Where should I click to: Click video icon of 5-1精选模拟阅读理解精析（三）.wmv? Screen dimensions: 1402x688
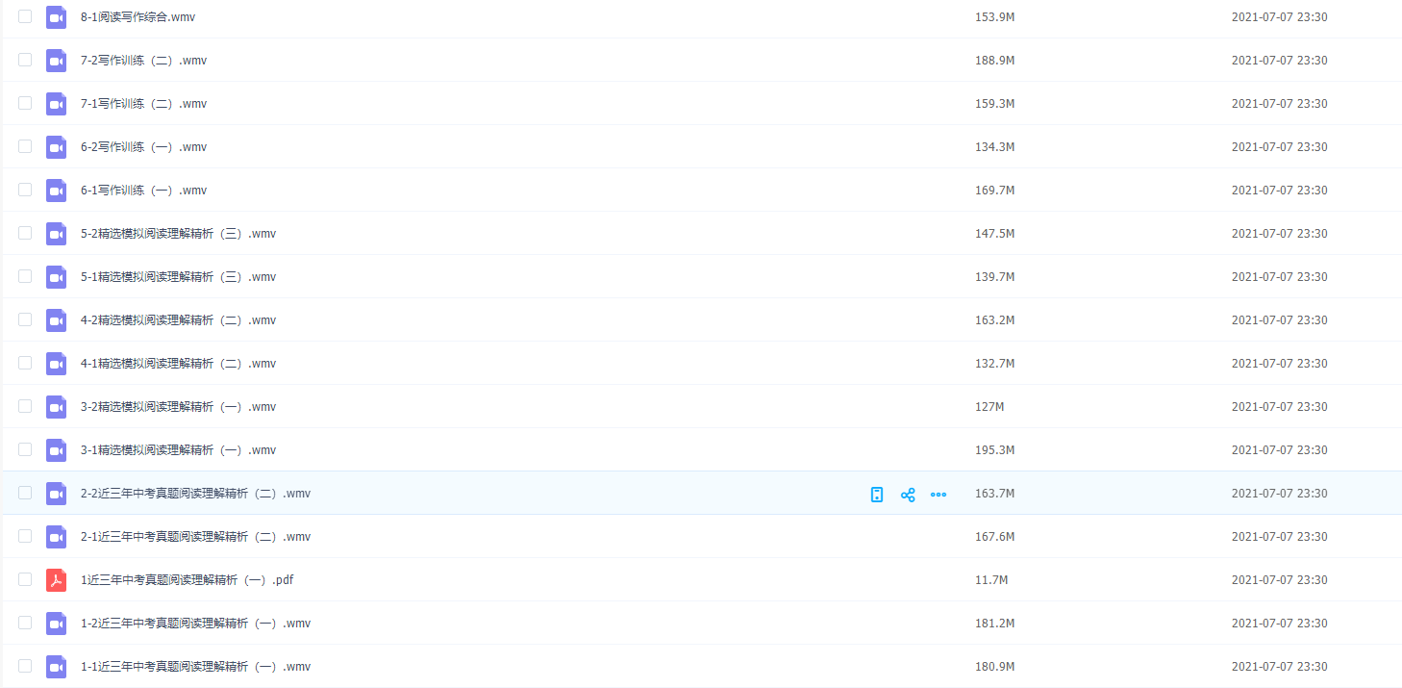click(56, 277)
